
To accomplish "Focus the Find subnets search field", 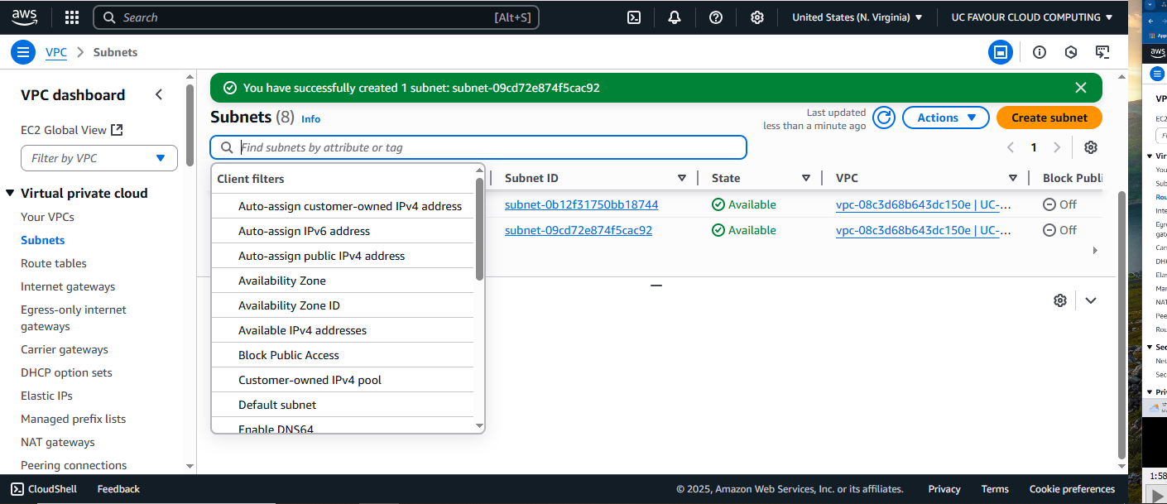I will pyautogui.click(x=478, y=147).
